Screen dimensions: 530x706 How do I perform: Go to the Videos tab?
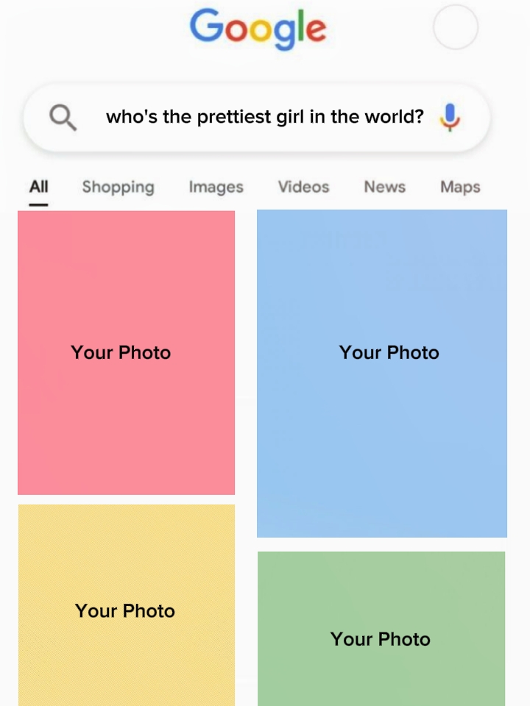[303, 187]
